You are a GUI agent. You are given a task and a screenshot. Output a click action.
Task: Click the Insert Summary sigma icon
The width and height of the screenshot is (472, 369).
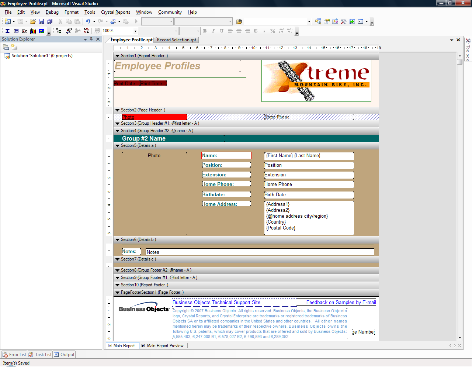click(7, 31)
